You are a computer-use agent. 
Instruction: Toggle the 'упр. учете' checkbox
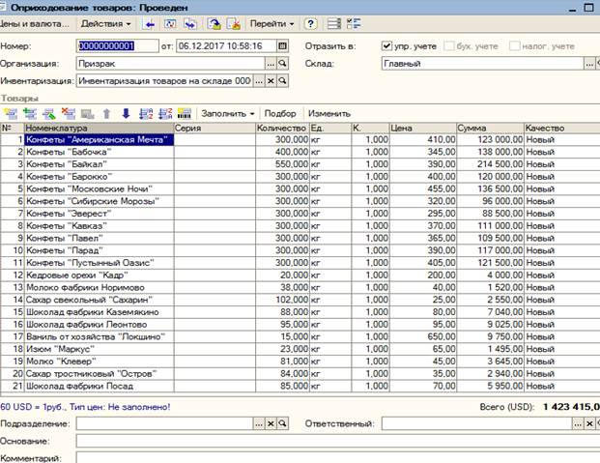tap(387, 45)
